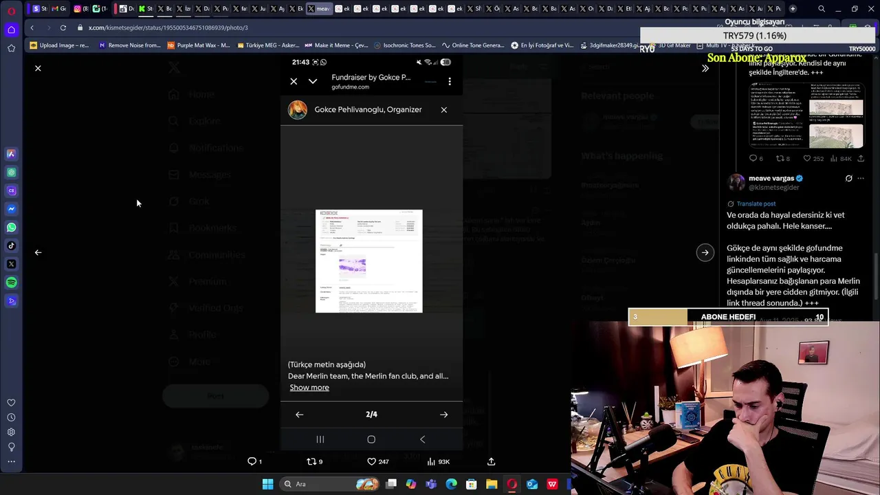Viewport: 880px width, 495px height.
Task: Open 'Upload Image' bookmark
Action: (59, 45)
